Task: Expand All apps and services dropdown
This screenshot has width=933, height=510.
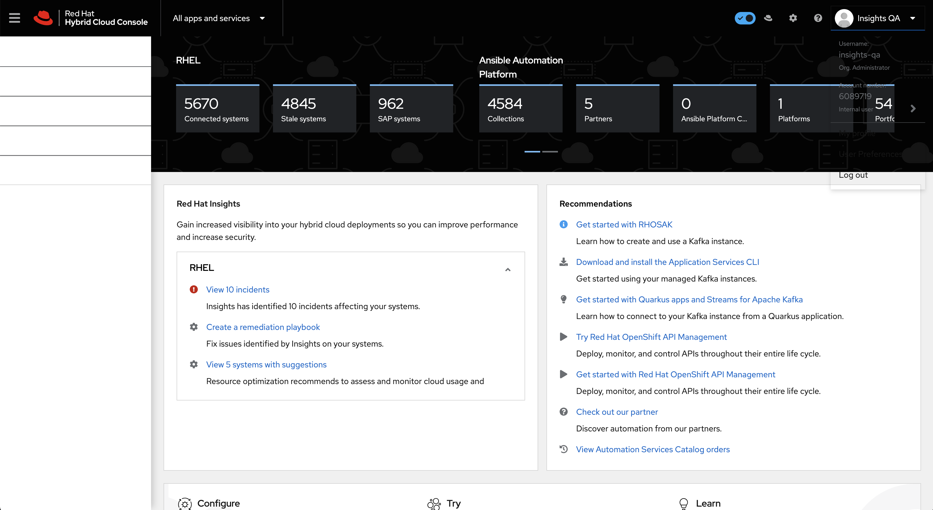Action: [x=219, y=18]
